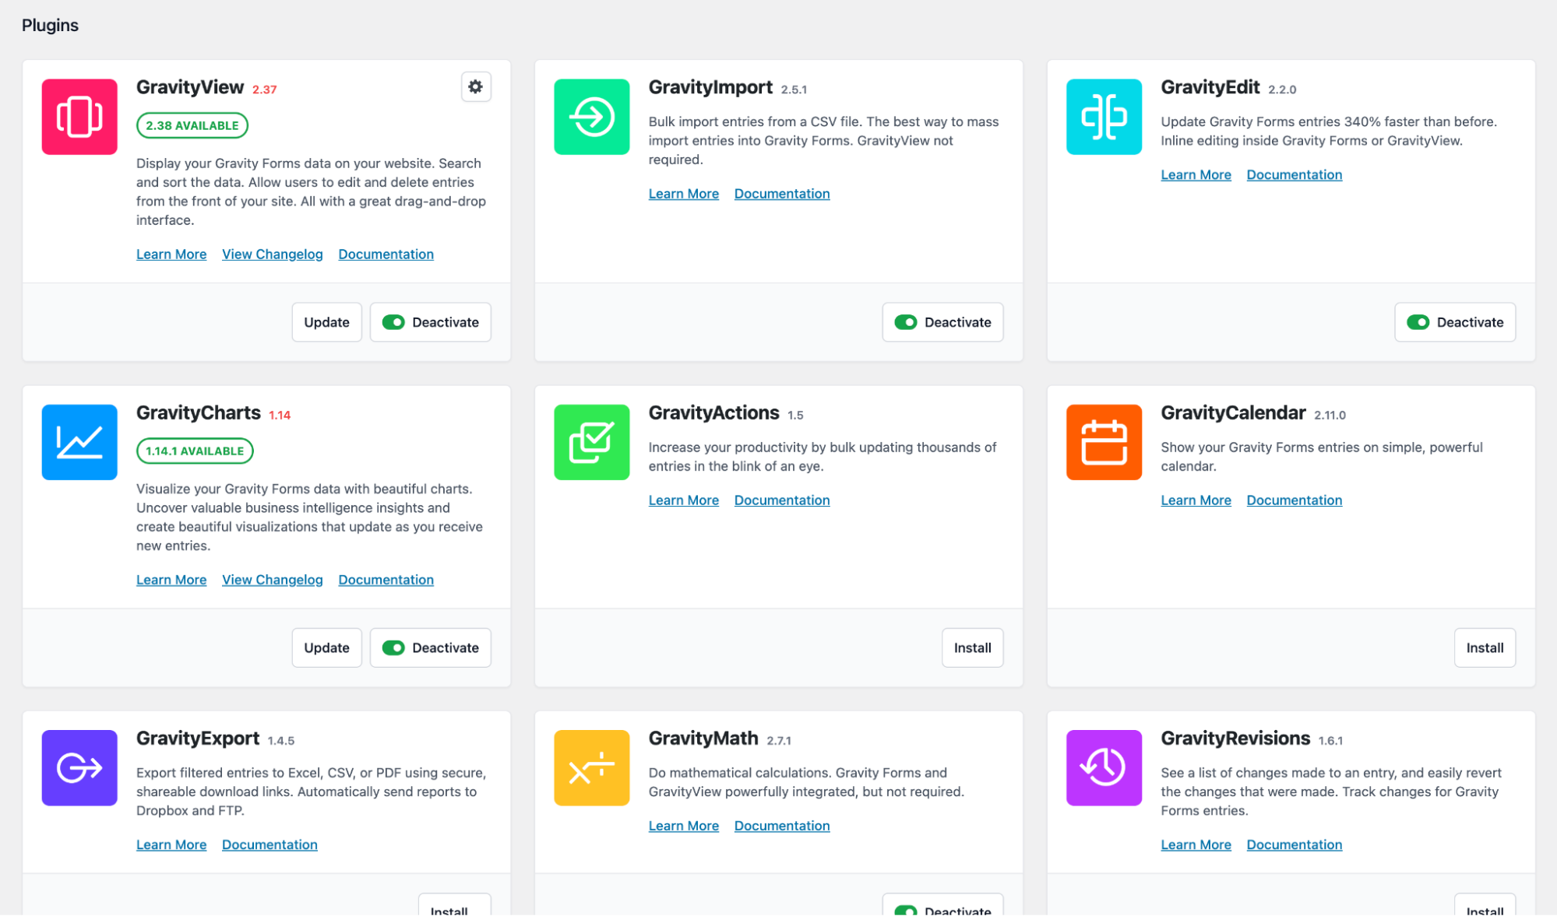The height and width of the screenshot is (916, 1557).
Task: Install the GravityActions plugin
Action: [x=973, y=648]
